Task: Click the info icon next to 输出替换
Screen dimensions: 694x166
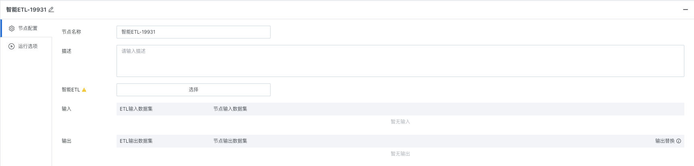Action: (679, 141)
